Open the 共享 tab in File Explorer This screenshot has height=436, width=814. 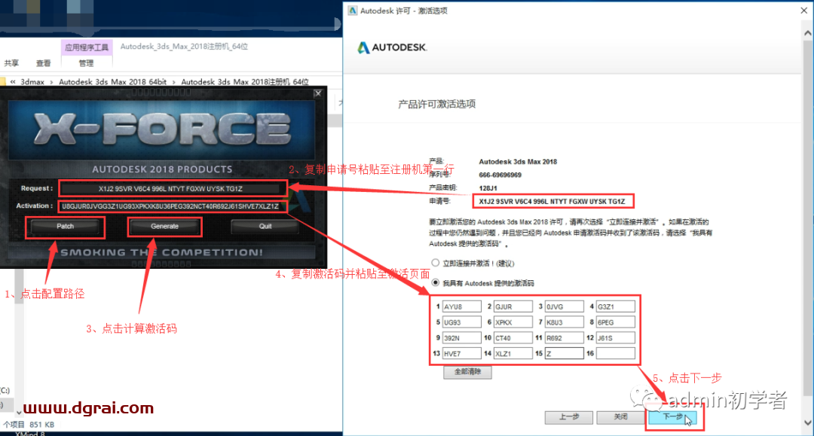pyautogui.click(x=11, y=63)
